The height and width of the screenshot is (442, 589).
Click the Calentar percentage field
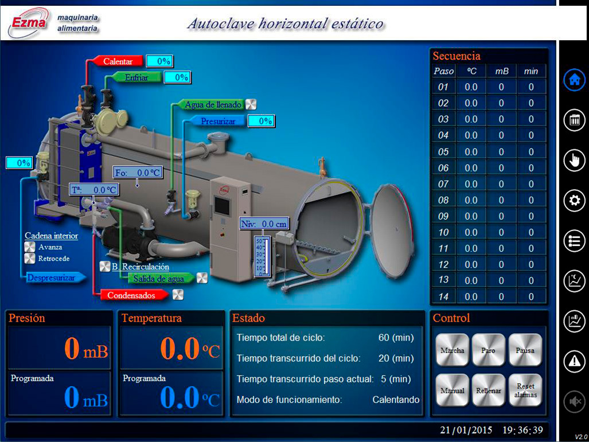(x=159, y=61)
